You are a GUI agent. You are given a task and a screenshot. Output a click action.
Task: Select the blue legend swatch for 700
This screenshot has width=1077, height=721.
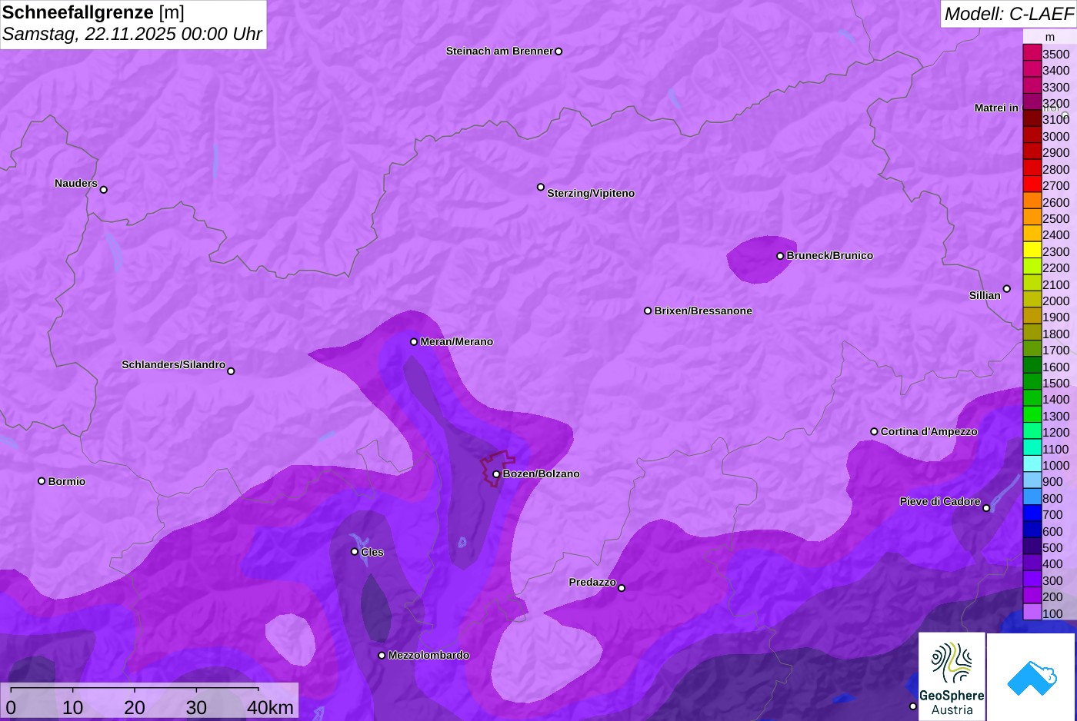1032,514
